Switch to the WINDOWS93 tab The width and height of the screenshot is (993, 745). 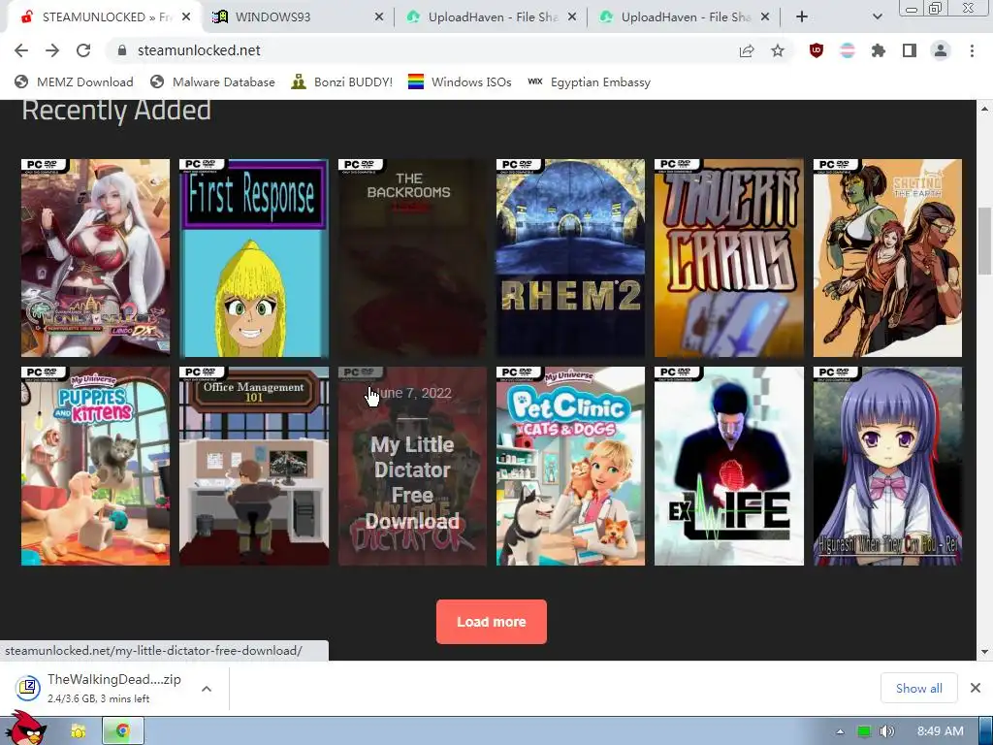[298, 17]
